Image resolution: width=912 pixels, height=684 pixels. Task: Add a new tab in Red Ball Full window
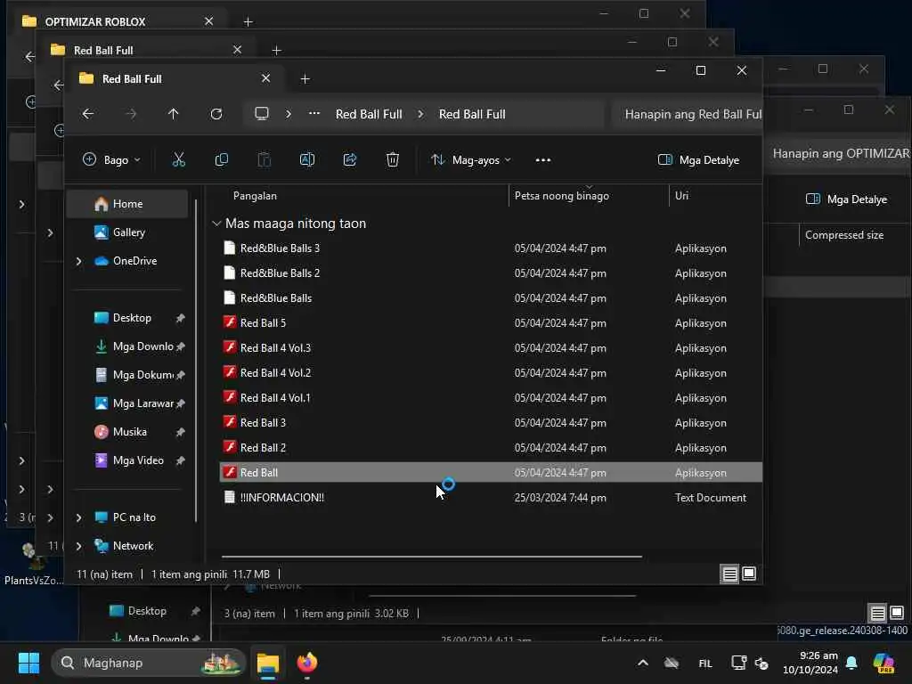point(305,78)
